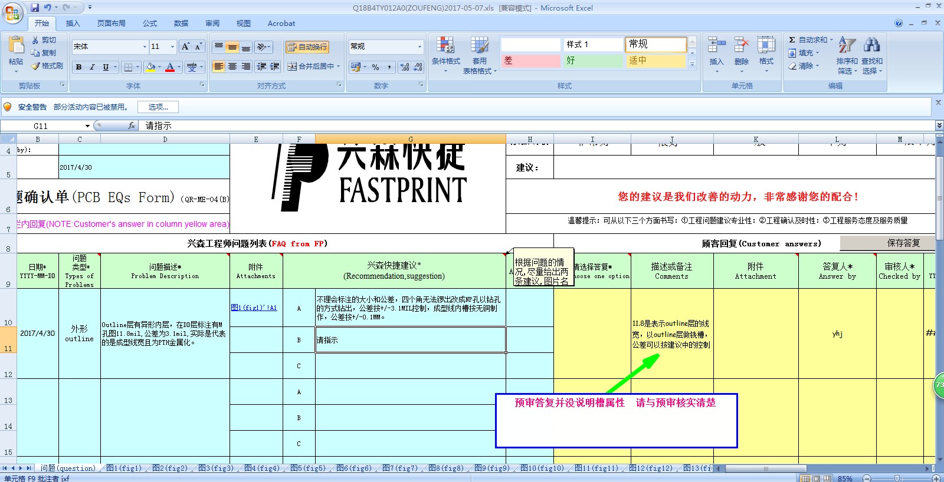Viewport: 944px width, 482px height.
Task: Click the comma style icon
Action: tap(389, 67)
